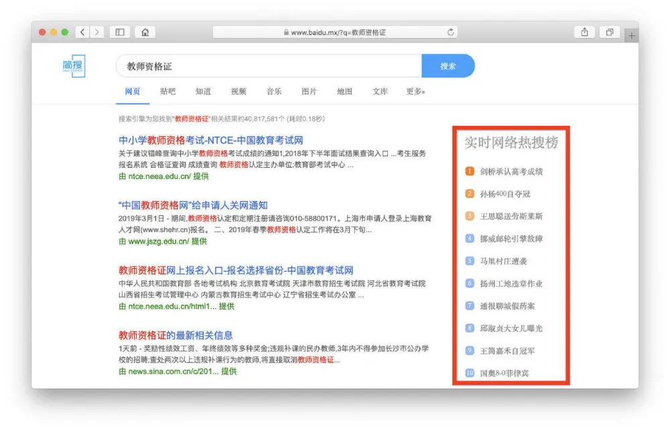Viewport: 670px width, 430px height.
Task: Open hot search 马里村庄遭袭
Action: pyautogui.click(x=503, y=261)
